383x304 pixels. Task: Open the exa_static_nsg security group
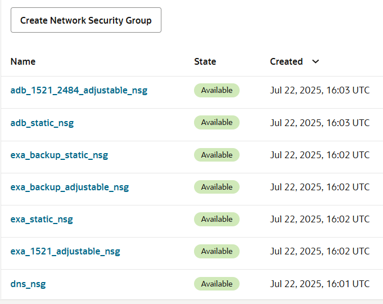pos(42,219)
